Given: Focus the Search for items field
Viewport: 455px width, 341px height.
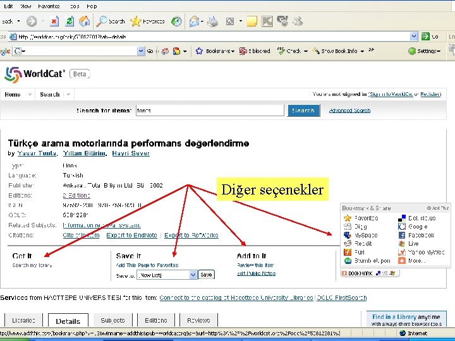Looking at the screenshot, I should pos(210,111).
